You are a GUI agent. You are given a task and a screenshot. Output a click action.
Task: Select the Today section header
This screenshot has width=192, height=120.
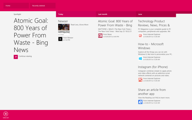coord(61,14)
